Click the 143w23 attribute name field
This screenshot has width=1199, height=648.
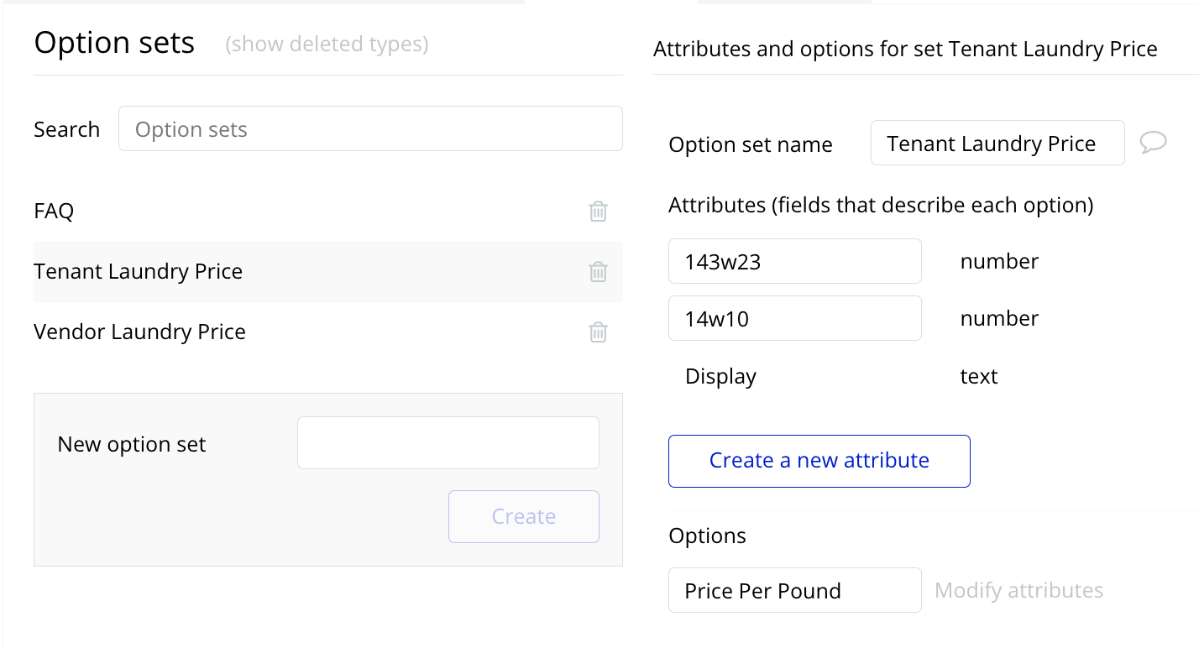[794, 262]
